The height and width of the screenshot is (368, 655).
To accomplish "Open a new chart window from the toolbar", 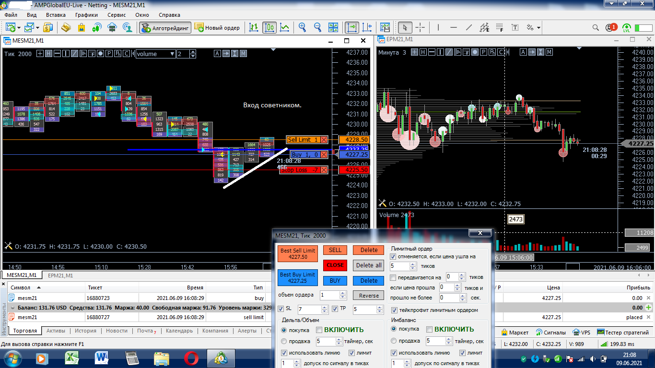I will [10, 27].
